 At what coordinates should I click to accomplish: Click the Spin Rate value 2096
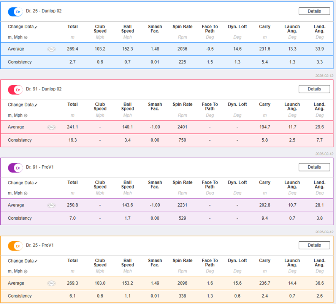(182, 283)
